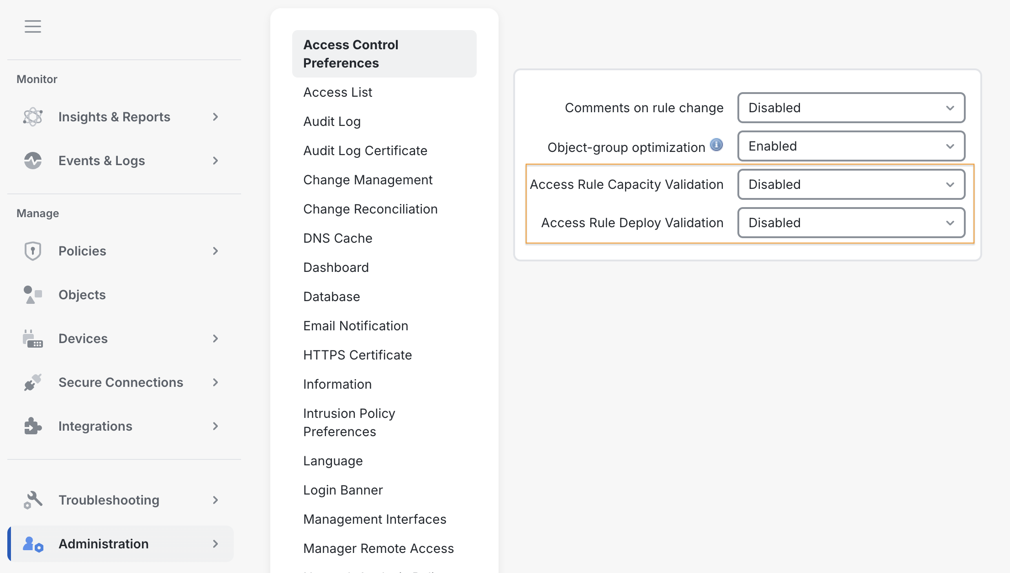This screenshot has width=1010, height=573.
Task: Go to Dashboard settings
Action: point(336,267)
